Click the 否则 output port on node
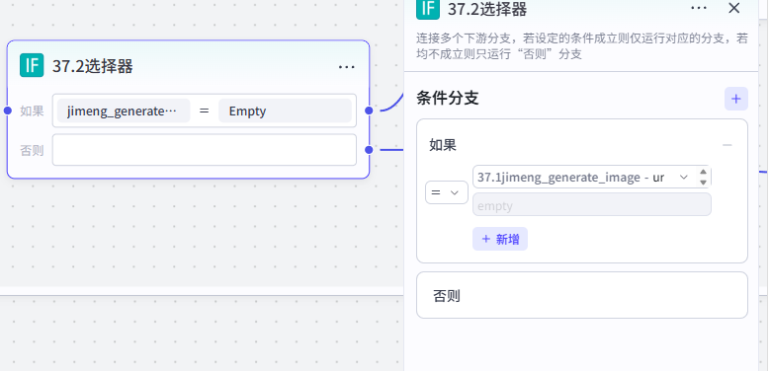Image resolution: width=770 pixels, height=371 pixels. pos(369,150)
